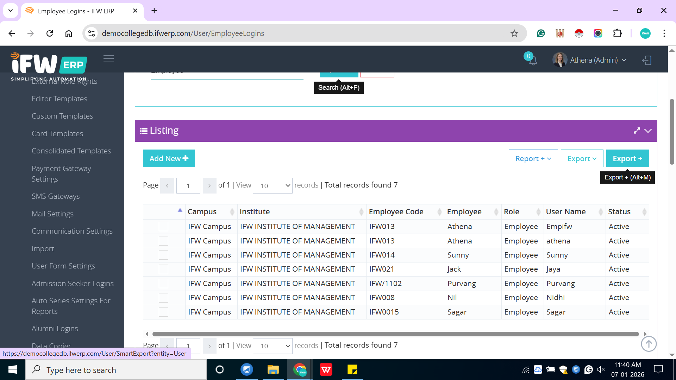
Task: Collapse the Listing panel chevron
Action: pyautogui.click(x=648, y=131)
